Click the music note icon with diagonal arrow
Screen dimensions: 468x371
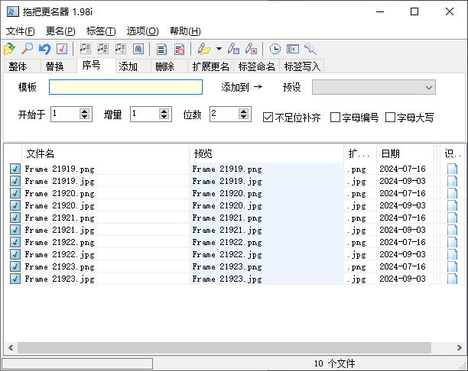click(103, 49)
